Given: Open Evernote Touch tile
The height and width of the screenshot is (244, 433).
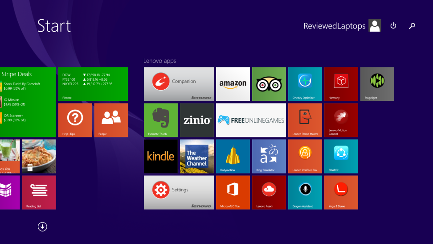Looking at the screenshot, I should [x=161, y=120].
